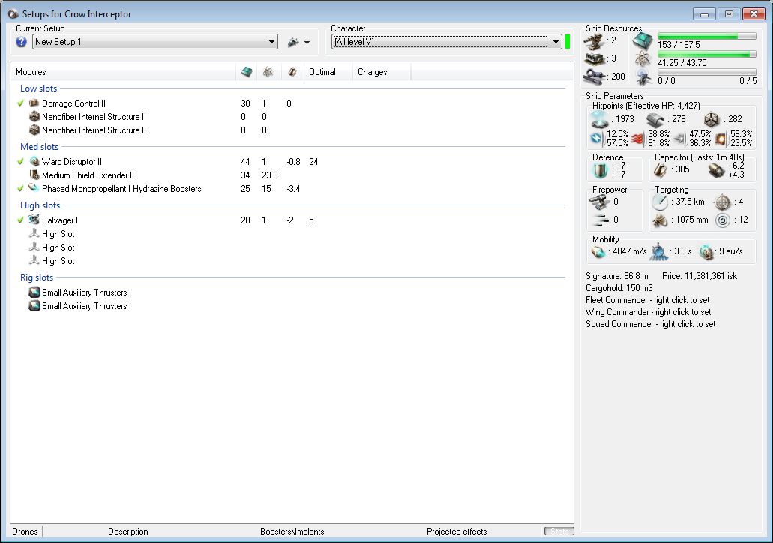Click the first Nanofiber Internal Structure II icon
The width and height of the screenshot is (773, 543).
34,117
